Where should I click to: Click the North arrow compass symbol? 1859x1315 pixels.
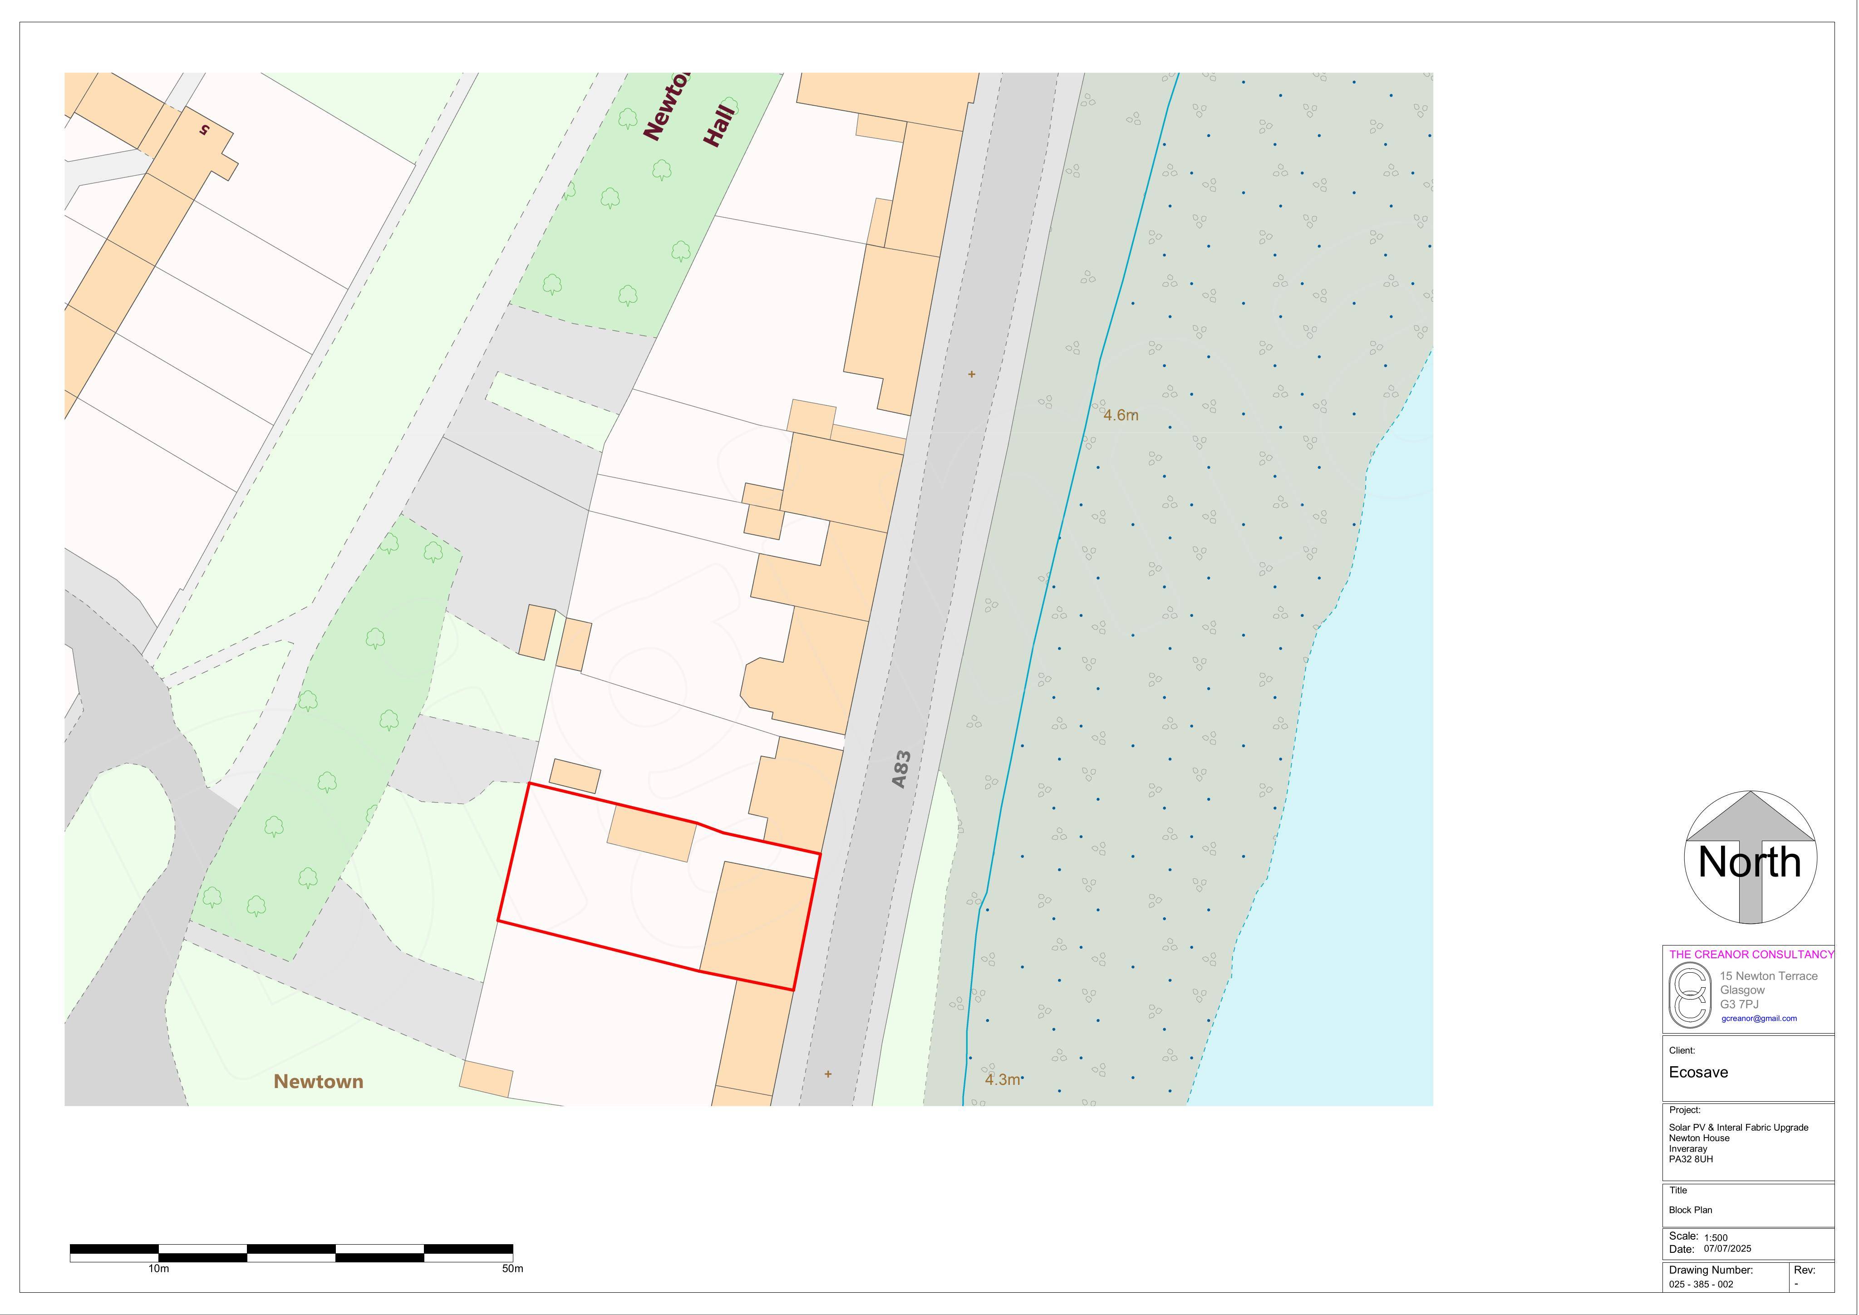[1751, 857]
